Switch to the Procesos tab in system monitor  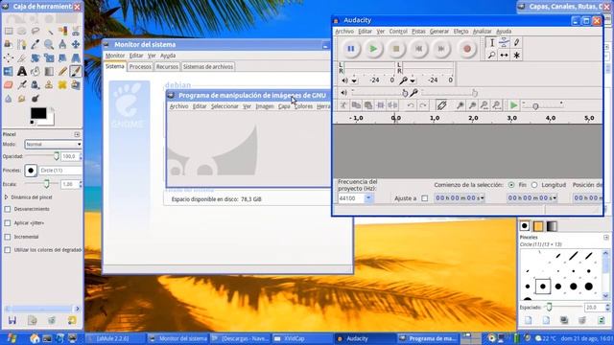[x=140, y=67]
